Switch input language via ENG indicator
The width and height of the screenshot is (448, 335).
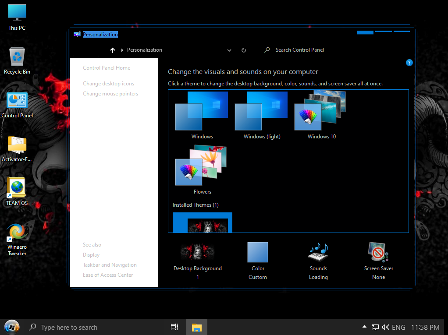point(398,327)
